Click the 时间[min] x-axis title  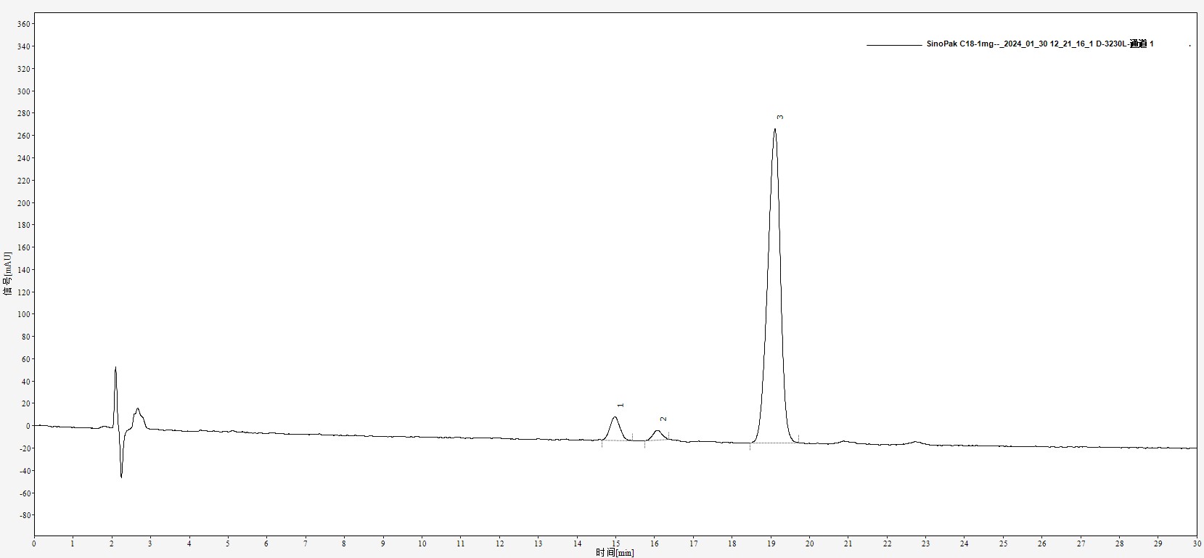click(615, 553)
